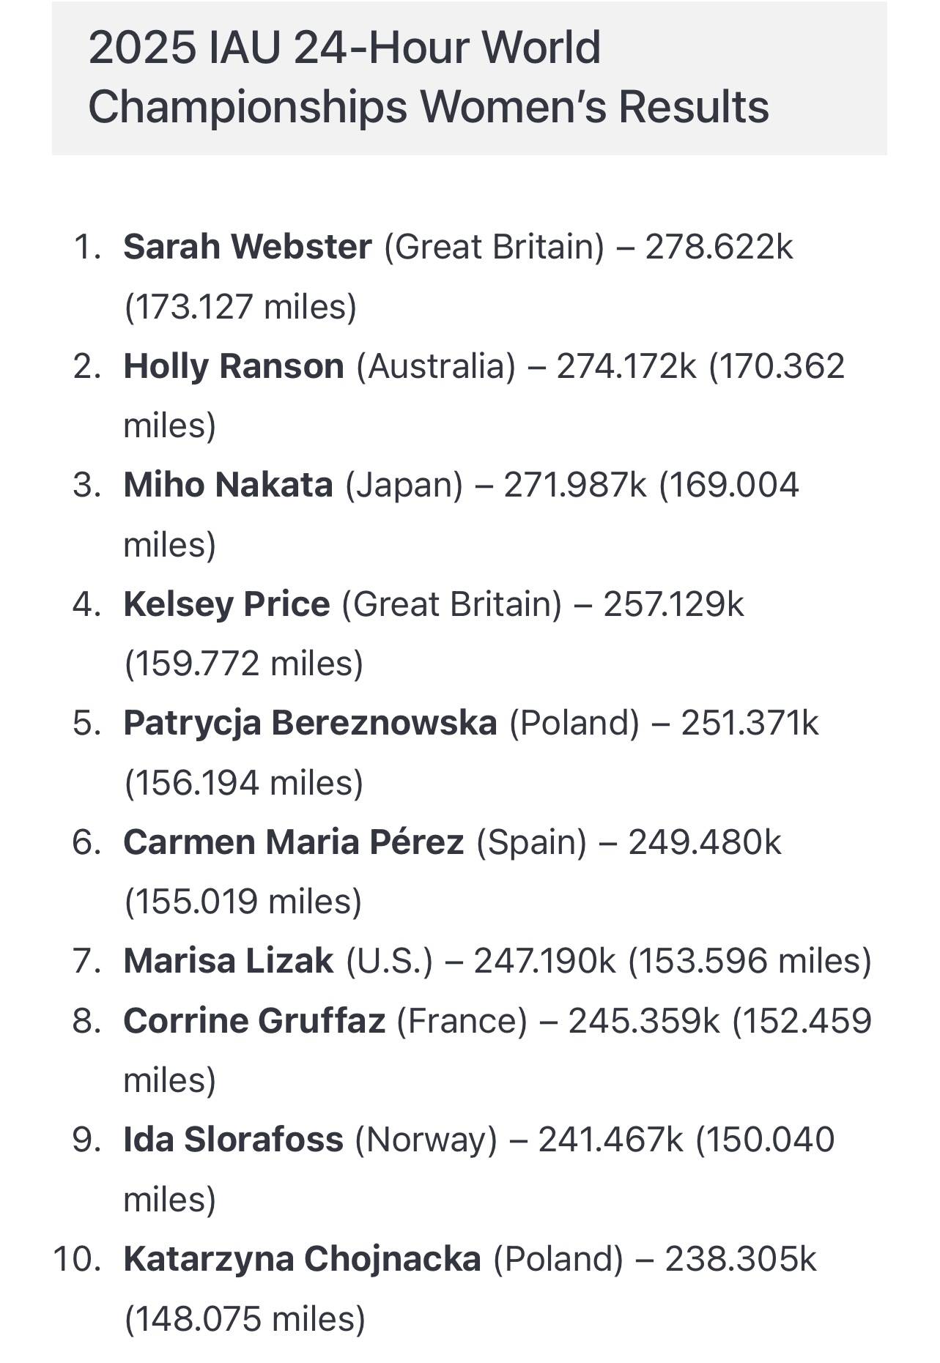Click the 159.772 miles conversion

244,664
